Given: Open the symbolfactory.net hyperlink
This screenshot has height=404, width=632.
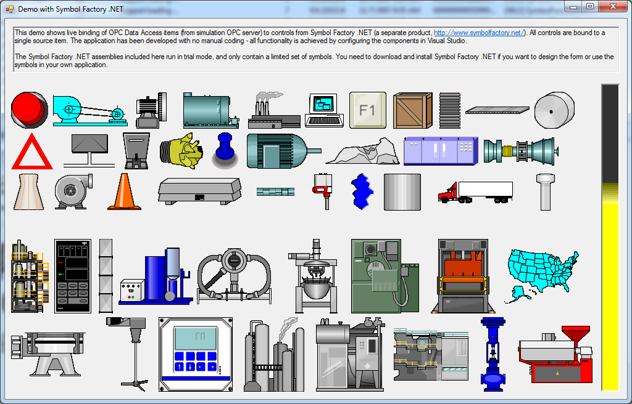Looking at the screenshot, I should pos(479,33).
